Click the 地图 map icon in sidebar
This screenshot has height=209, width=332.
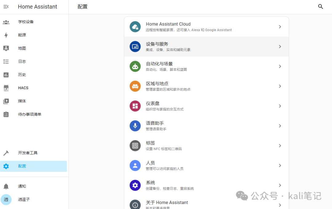(6, 48)
